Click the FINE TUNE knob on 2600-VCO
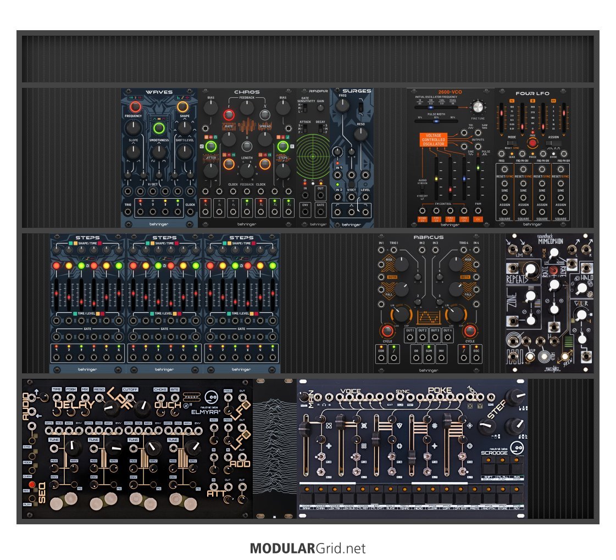This screenshot has height=560, width=616. 478,107
